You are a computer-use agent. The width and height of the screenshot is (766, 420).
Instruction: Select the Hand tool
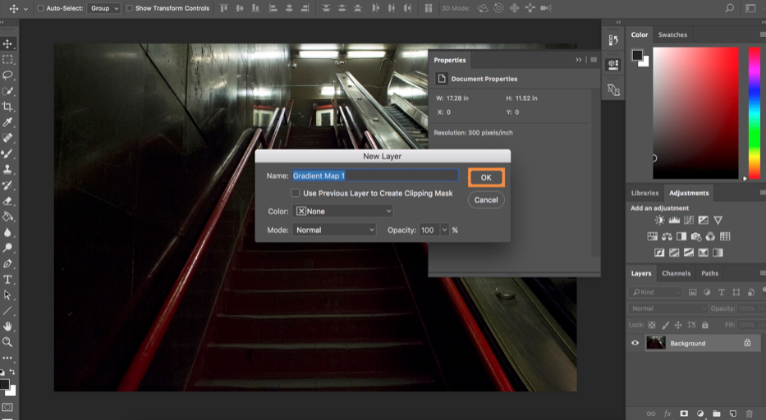click(x=7, y=326)
